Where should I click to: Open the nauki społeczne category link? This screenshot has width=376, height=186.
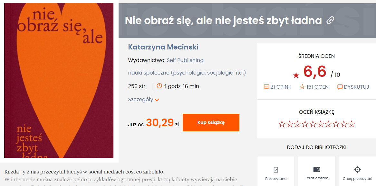(x=187, y=73)
